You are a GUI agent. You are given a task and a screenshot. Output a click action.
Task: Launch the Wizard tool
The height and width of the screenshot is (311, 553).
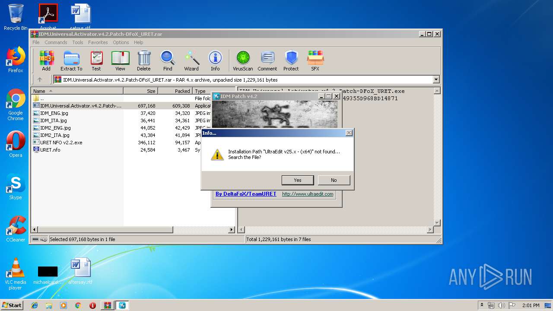tap(191, 60)
